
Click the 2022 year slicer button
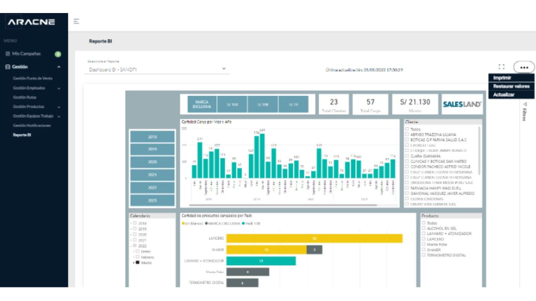point(152,188)
